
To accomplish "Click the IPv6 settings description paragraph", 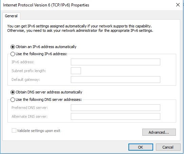I will [80, 28].
